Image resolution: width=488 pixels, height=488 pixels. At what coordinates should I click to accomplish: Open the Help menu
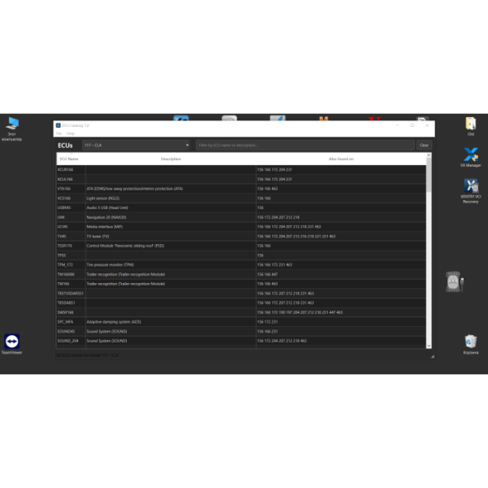click(71, 133)
